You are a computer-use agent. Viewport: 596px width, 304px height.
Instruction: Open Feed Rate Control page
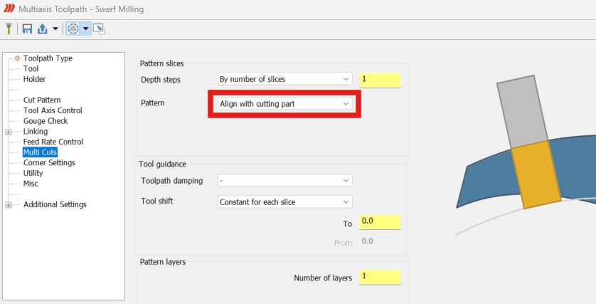[53, 142]
